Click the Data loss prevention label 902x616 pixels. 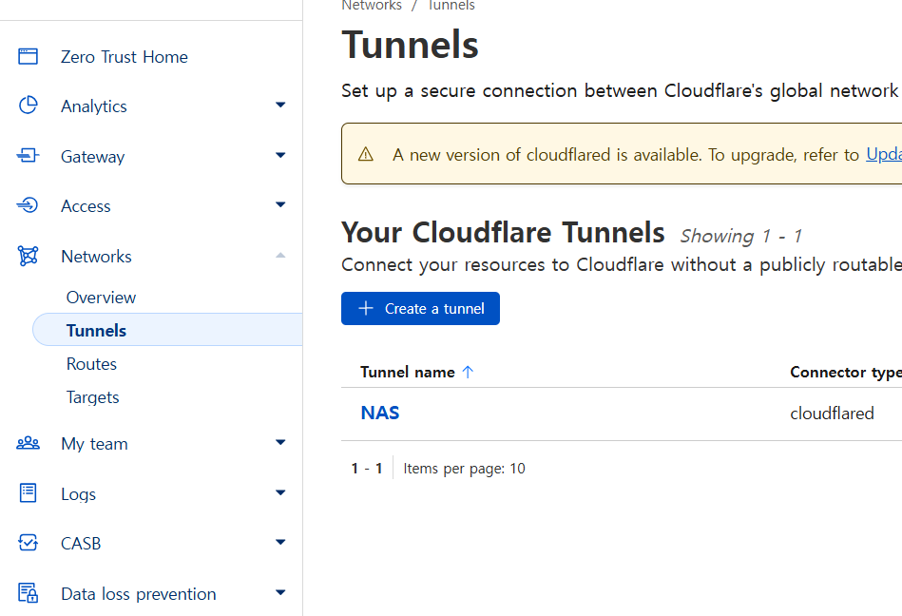click(x=139, y=594)
